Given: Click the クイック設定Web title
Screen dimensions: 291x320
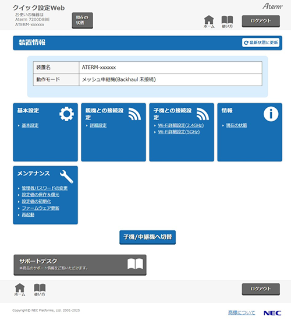Looking at the screenshot, I should coord(38,8).
